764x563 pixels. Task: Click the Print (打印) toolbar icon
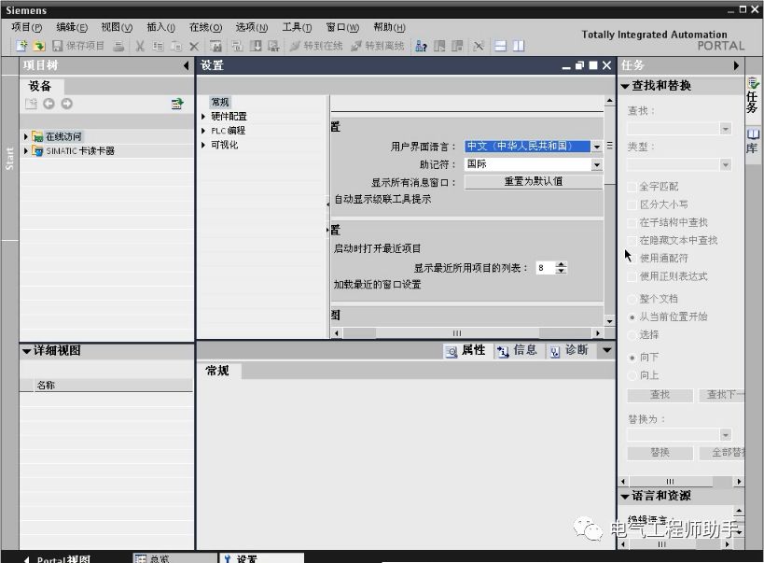click(119, 45)
